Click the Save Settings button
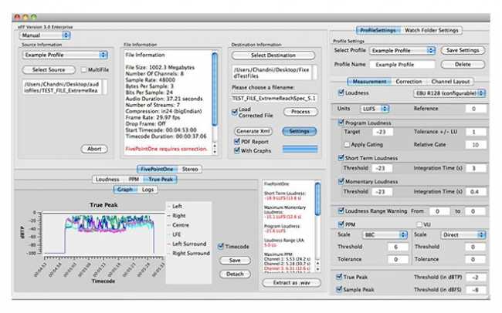The image size is (502, 313). (x=463, y=50)
